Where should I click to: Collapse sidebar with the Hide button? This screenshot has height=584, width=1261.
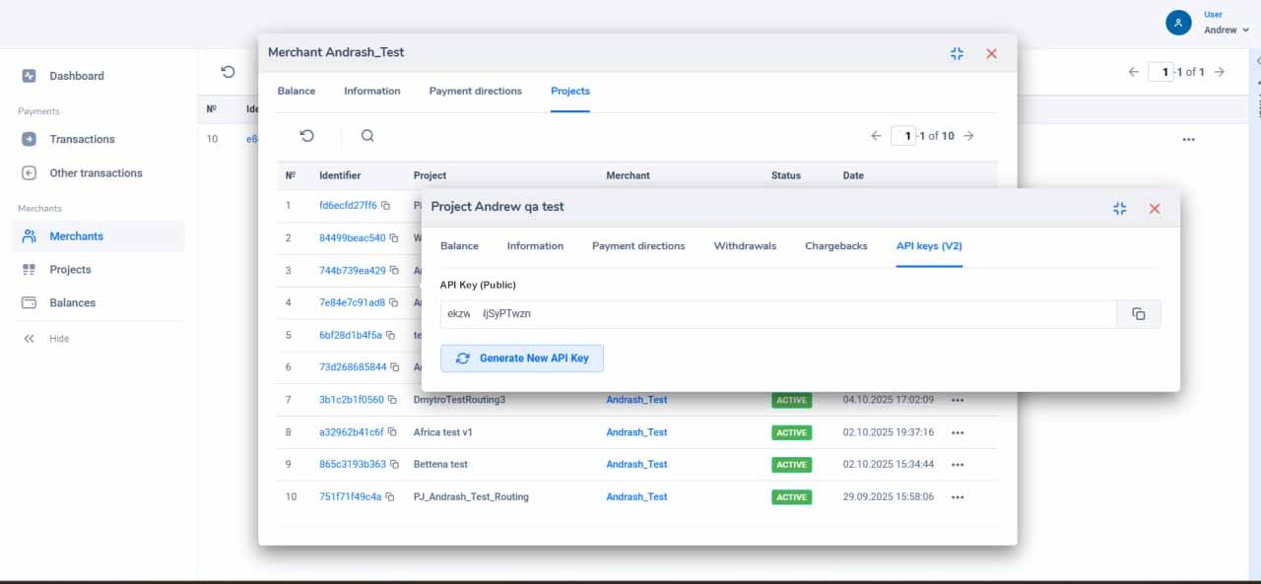[x=46, y=338]
